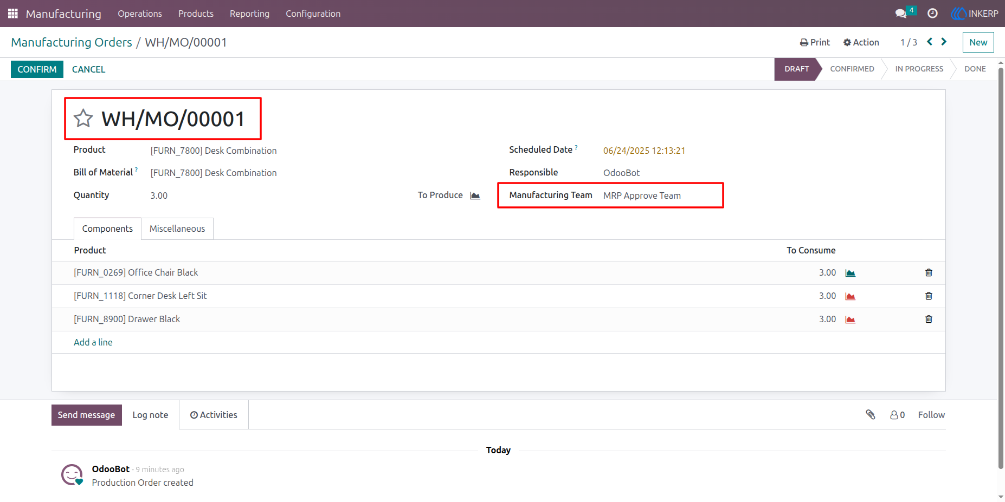The width and height of the screenshot is (1005, 502).
Task: Open the Log note tab
Action: (150, 415)
